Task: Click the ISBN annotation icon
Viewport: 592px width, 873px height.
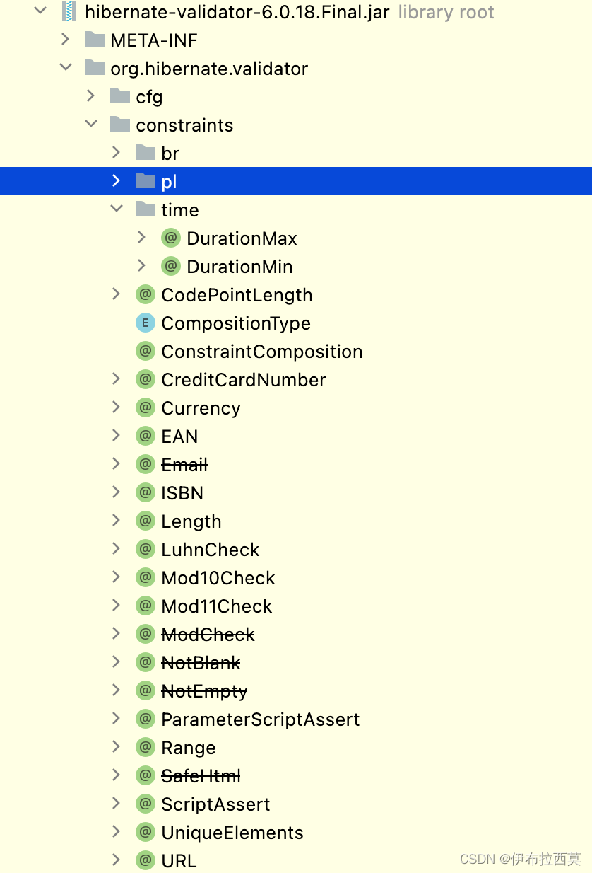Action: coord(146,492)
